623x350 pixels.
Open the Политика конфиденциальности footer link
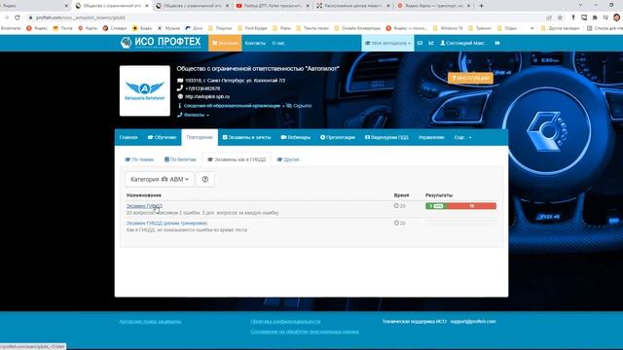click(285, 322)
